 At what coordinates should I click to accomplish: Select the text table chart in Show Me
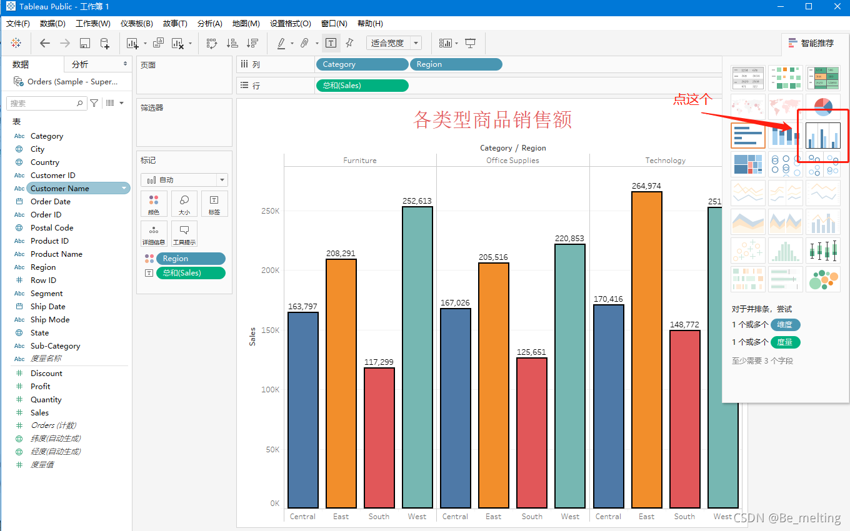coord(748,77)
